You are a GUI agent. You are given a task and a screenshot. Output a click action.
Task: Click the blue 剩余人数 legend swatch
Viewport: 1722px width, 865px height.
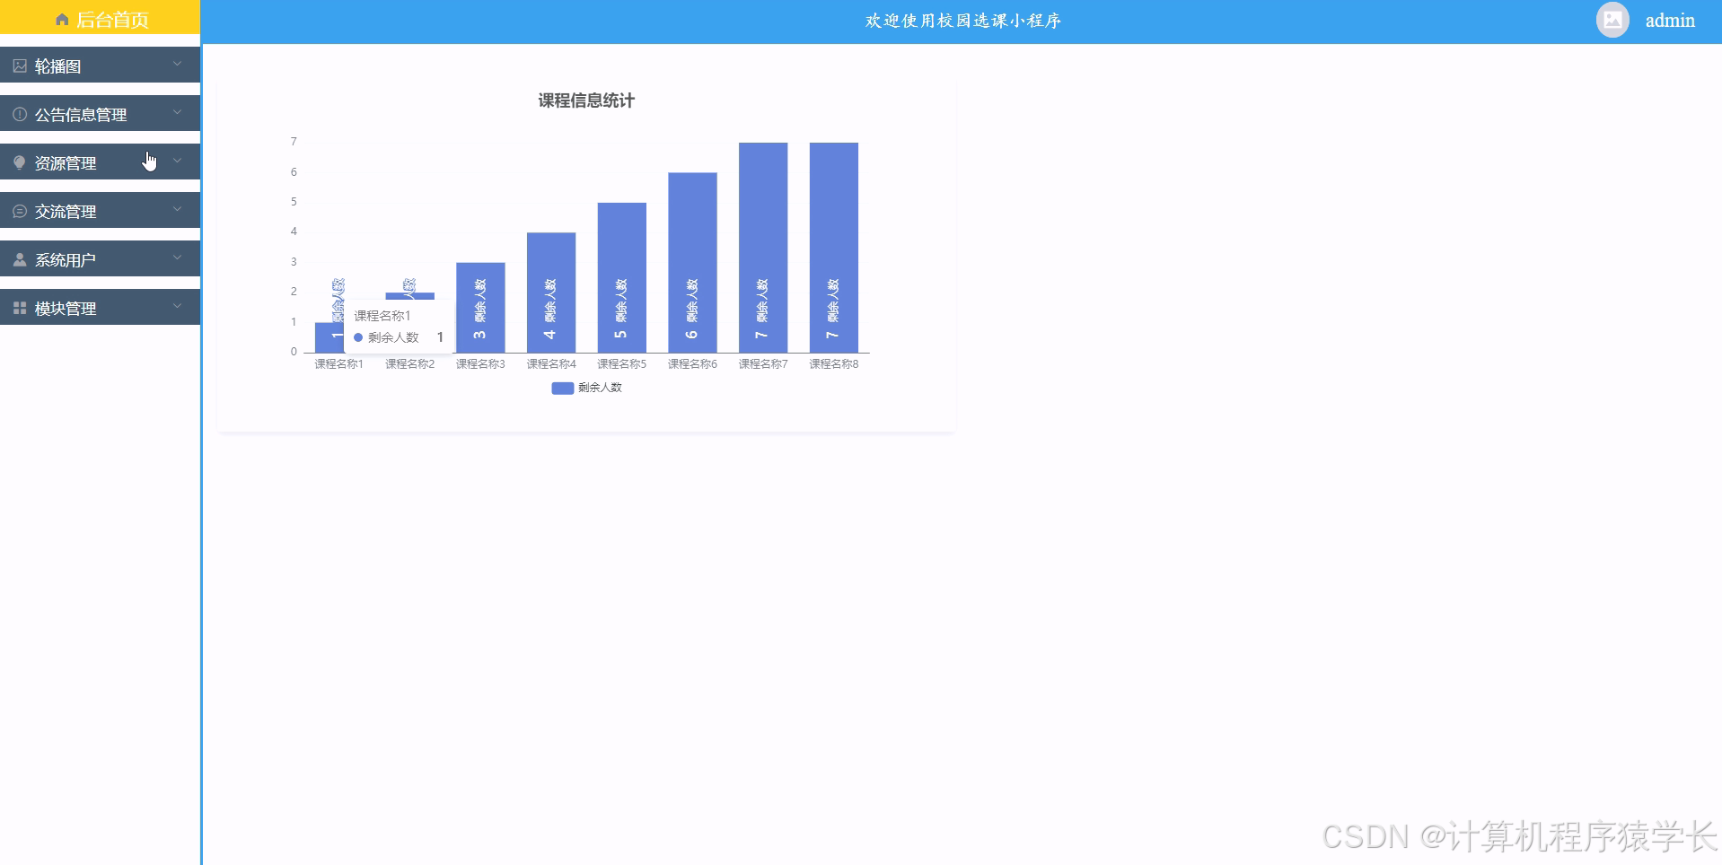[562, 388]
